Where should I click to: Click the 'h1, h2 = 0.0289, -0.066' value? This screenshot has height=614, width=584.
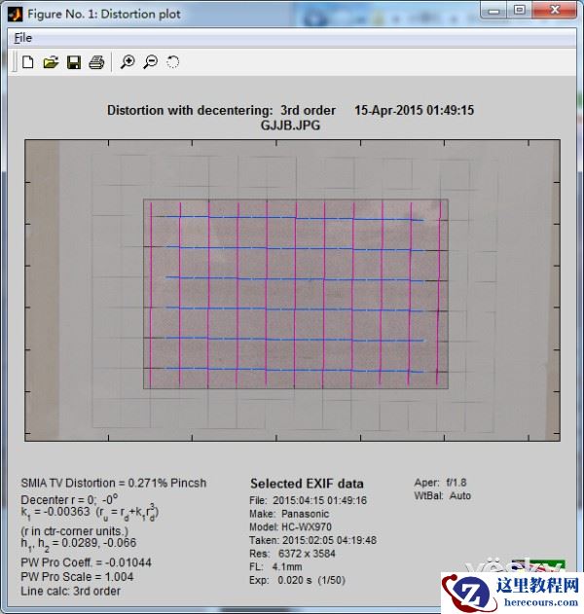(79, 544)
